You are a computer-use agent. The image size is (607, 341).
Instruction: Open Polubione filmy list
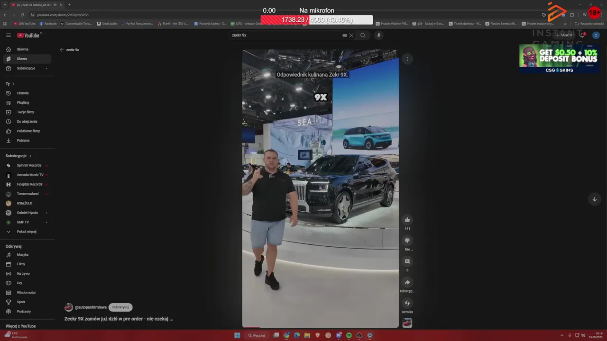point(27,131)
